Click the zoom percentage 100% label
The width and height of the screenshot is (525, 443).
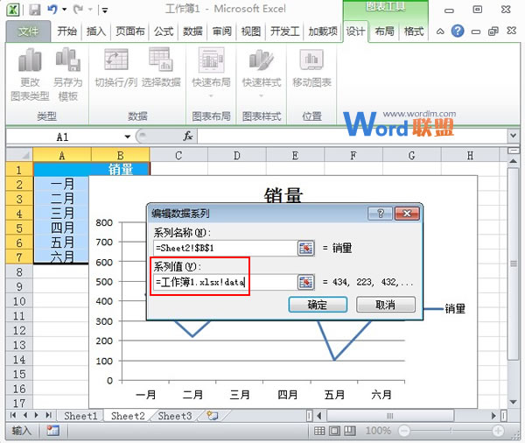point(378,431)
